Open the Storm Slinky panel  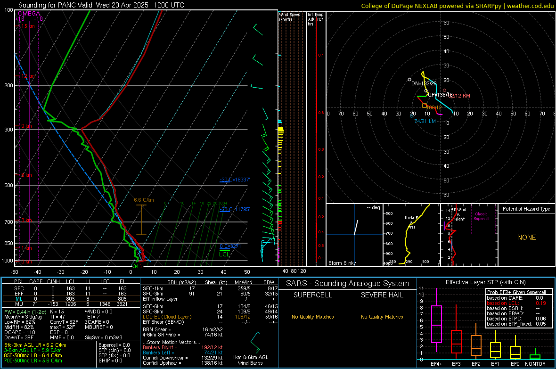[354, 235]
